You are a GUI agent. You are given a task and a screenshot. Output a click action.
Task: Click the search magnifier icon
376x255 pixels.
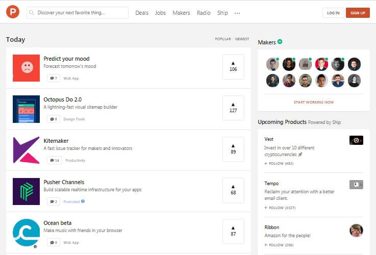[32, 12]
